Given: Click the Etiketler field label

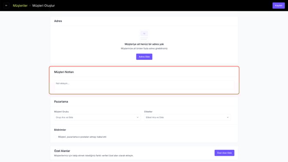Looking at the screenshot, I should coord(148,112).
